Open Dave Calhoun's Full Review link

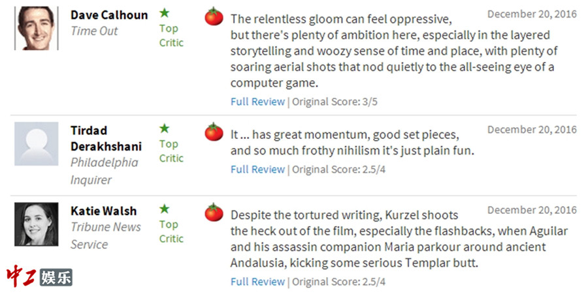257,102
